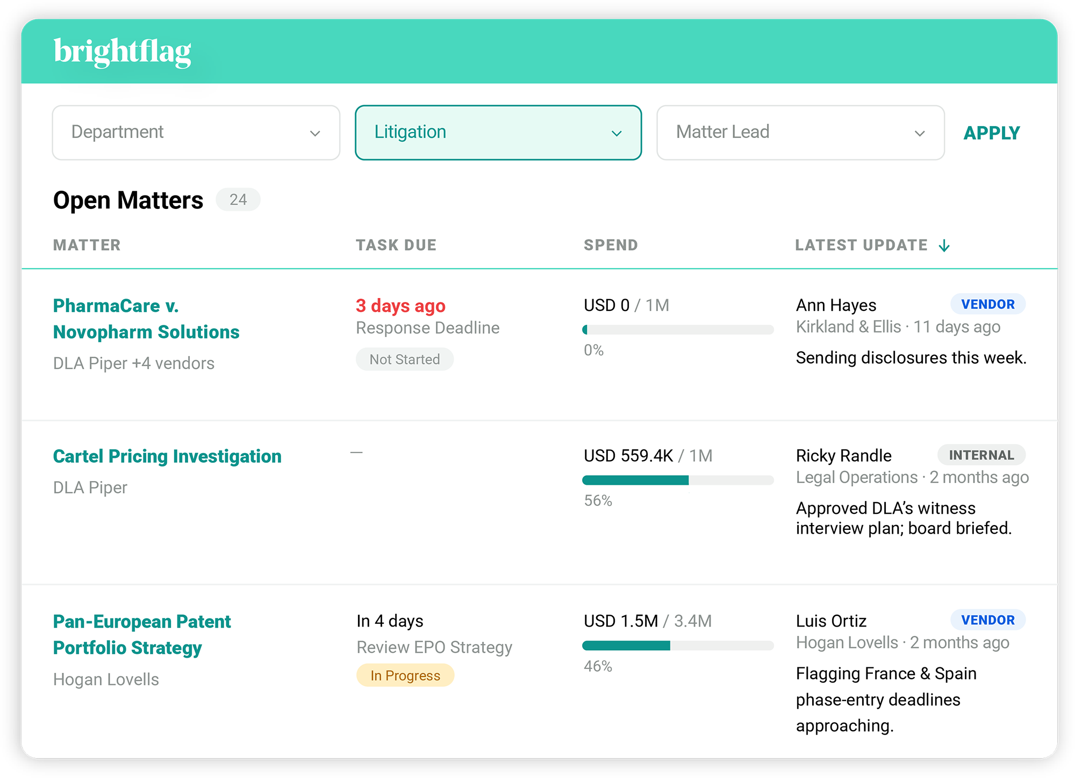Screen dimensions: 1075x778
Task: Sort by the TASK DUE column header
Action: (396, 245)
